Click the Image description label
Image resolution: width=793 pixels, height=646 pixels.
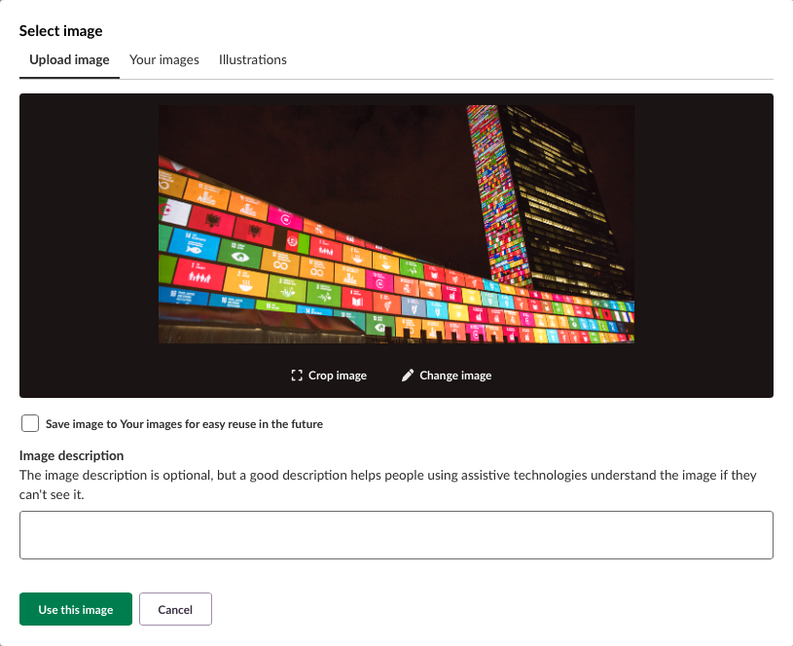click(x=71, y=455)
